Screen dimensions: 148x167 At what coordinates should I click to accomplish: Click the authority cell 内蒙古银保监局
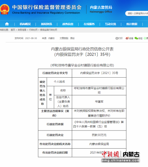tap(99, 144)
